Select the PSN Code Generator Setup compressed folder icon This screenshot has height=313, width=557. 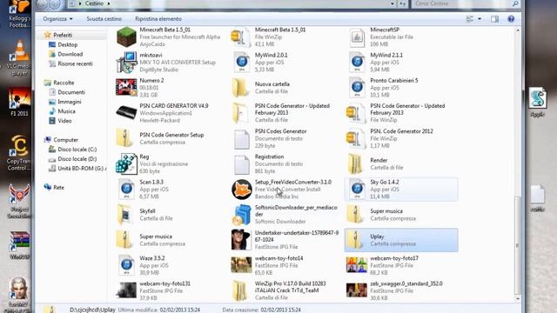(124, 138)
